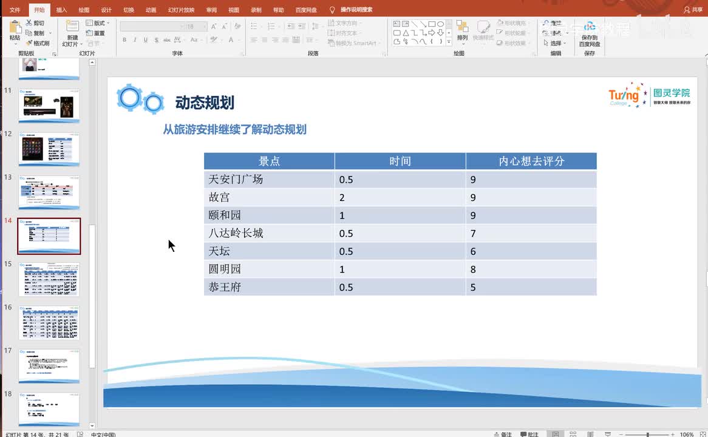Screen dimensions: 708x437
Task: Click the Find (查找) magnifier icon
Action: click(x=546, y=22)
